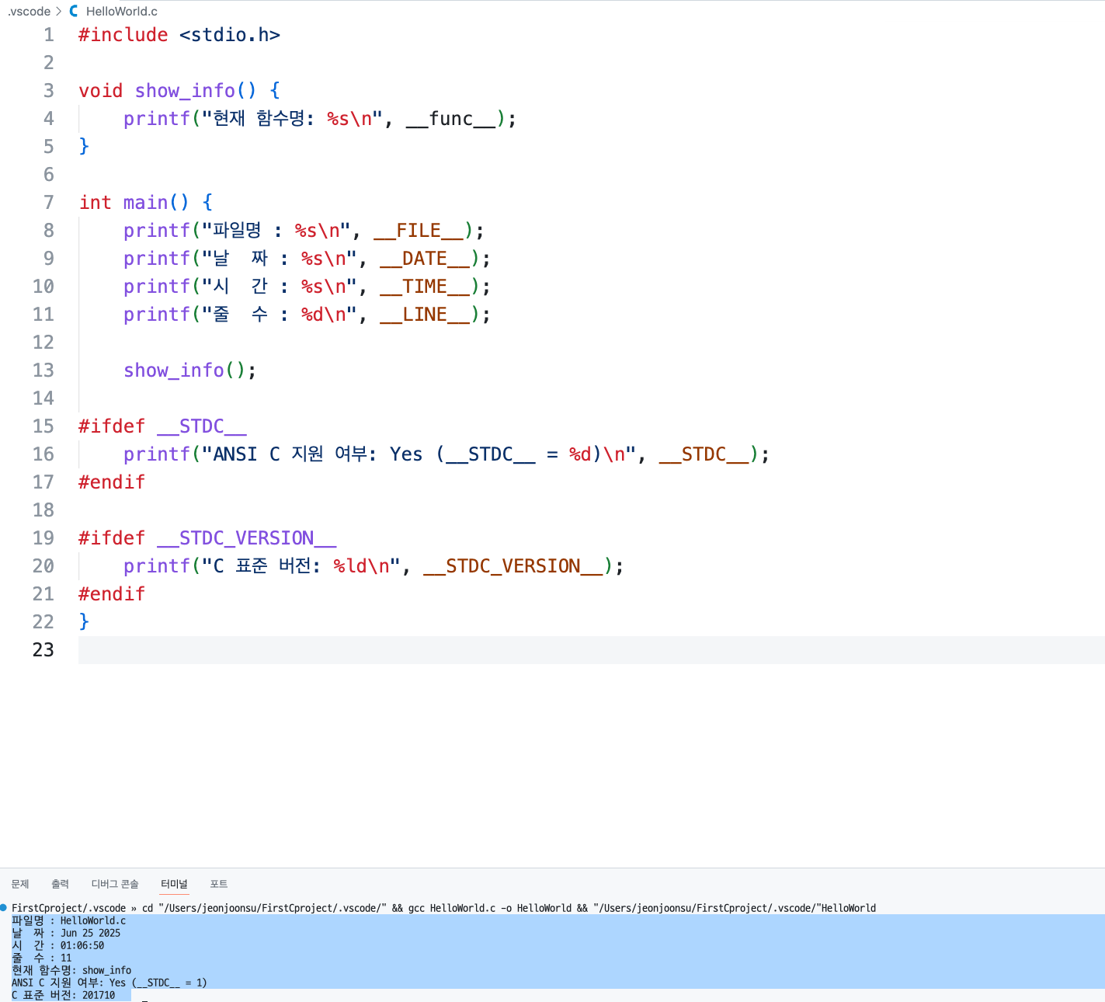Click the C file icon in breadcrumb
The height and width of the screenshot is (1002, 1105).
point(74,11)
